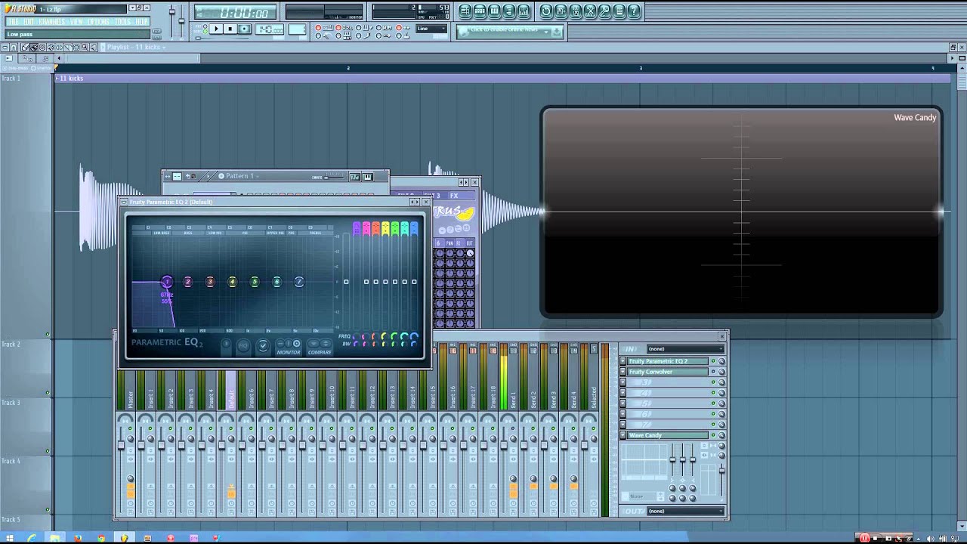Open the CHANNELS menu

[x=51, y=22]
